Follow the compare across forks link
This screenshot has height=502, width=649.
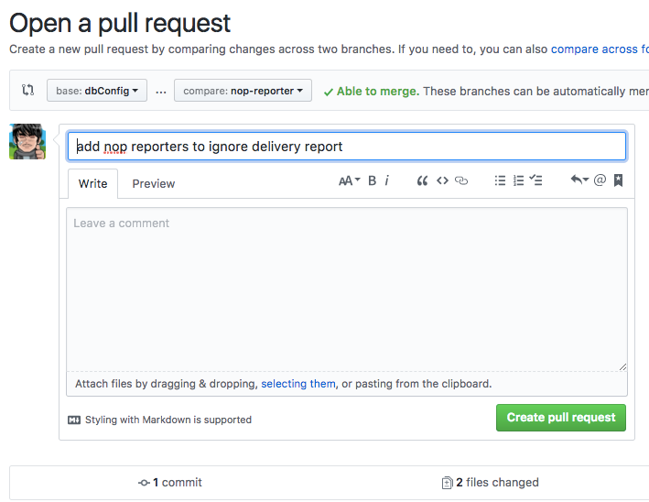600,49
